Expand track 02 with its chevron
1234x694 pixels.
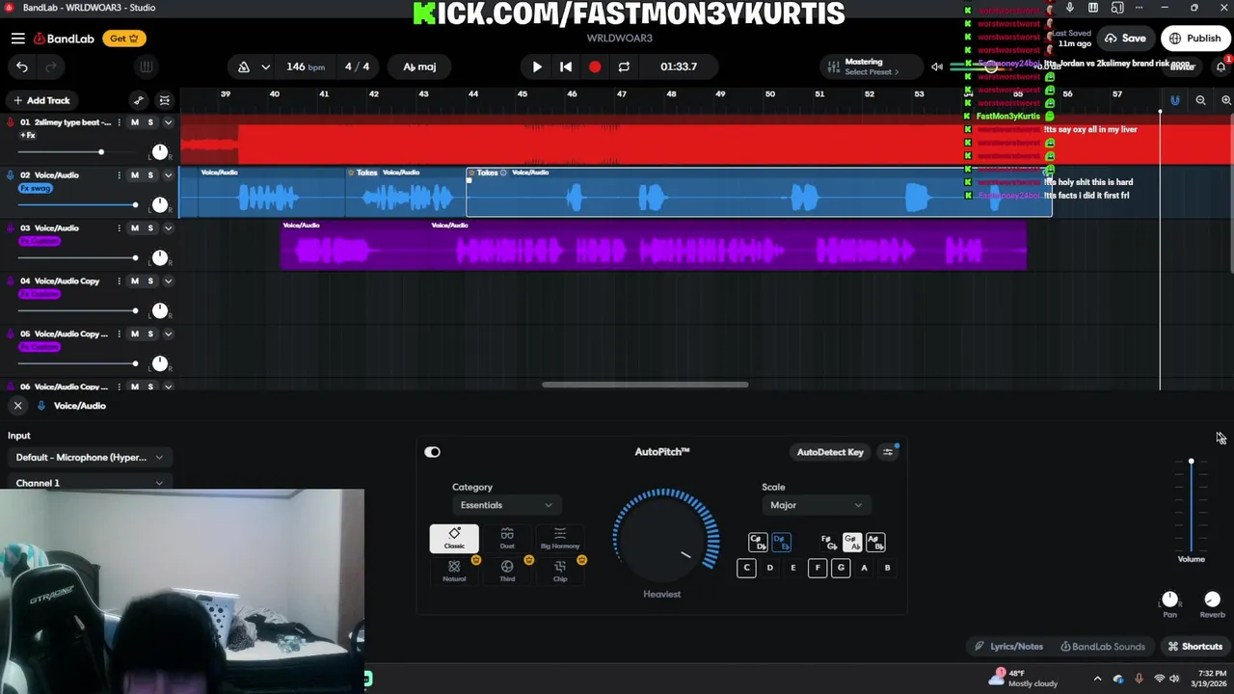(168, 175)
